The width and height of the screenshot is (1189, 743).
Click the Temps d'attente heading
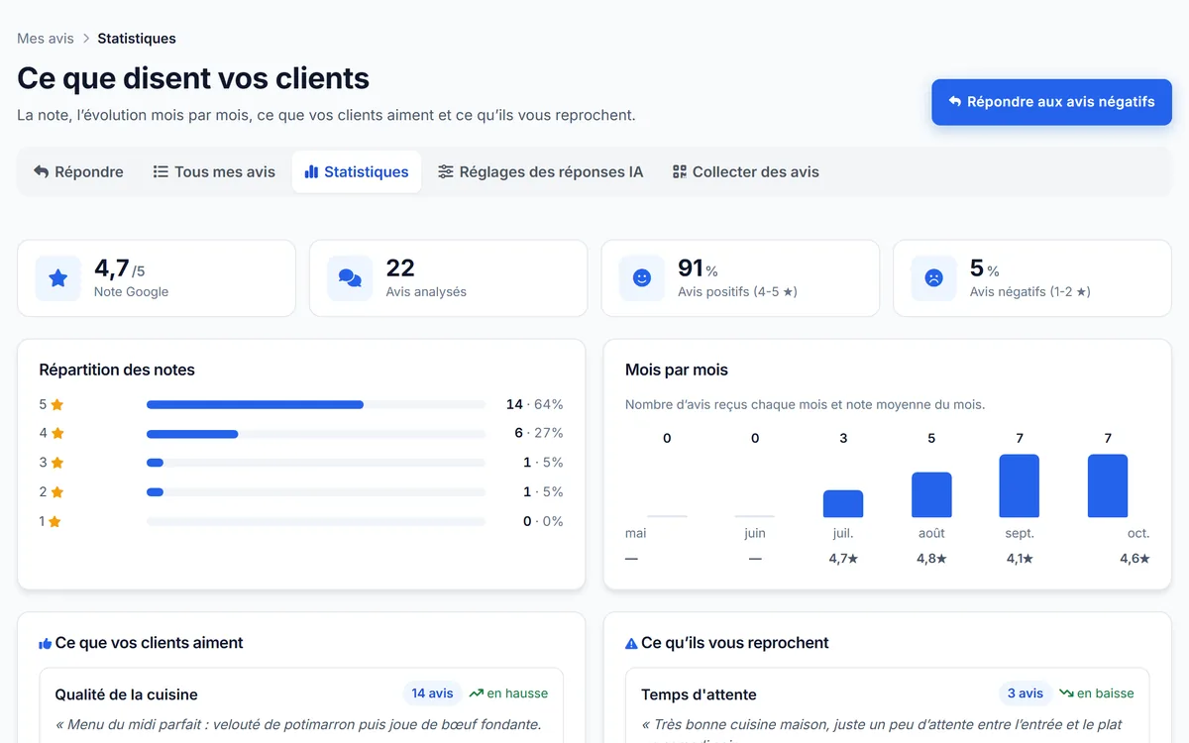(699, 694)
